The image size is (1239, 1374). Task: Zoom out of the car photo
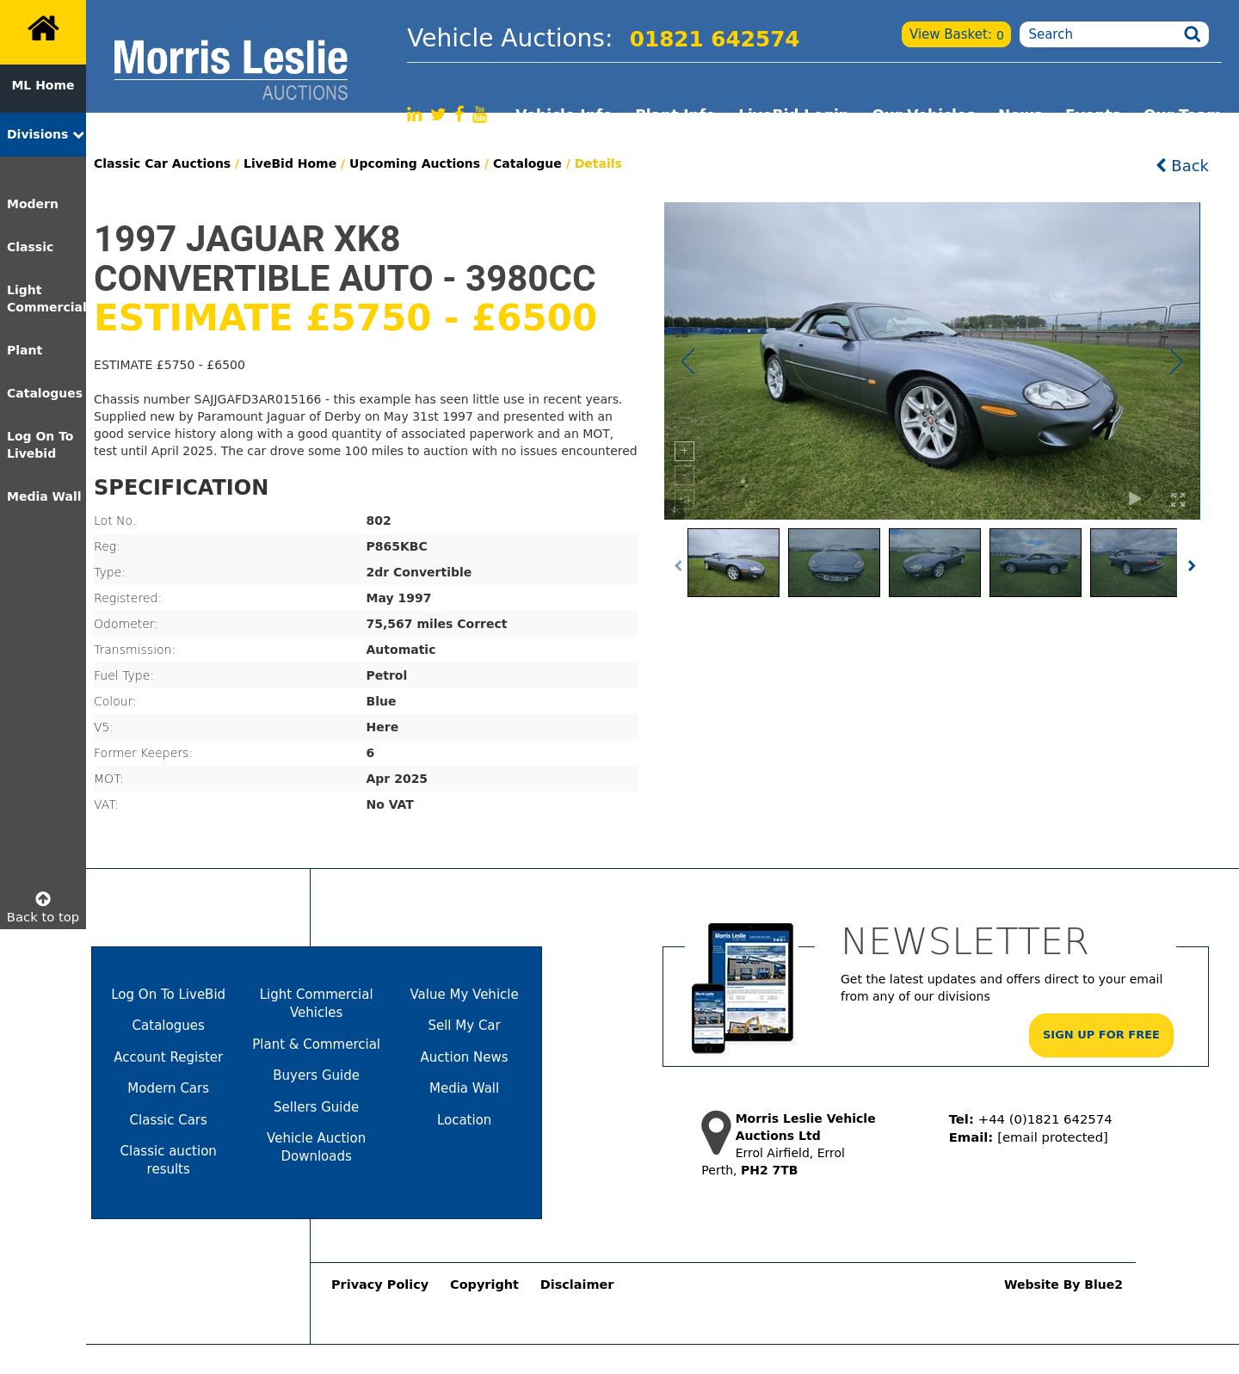point(684,475)
